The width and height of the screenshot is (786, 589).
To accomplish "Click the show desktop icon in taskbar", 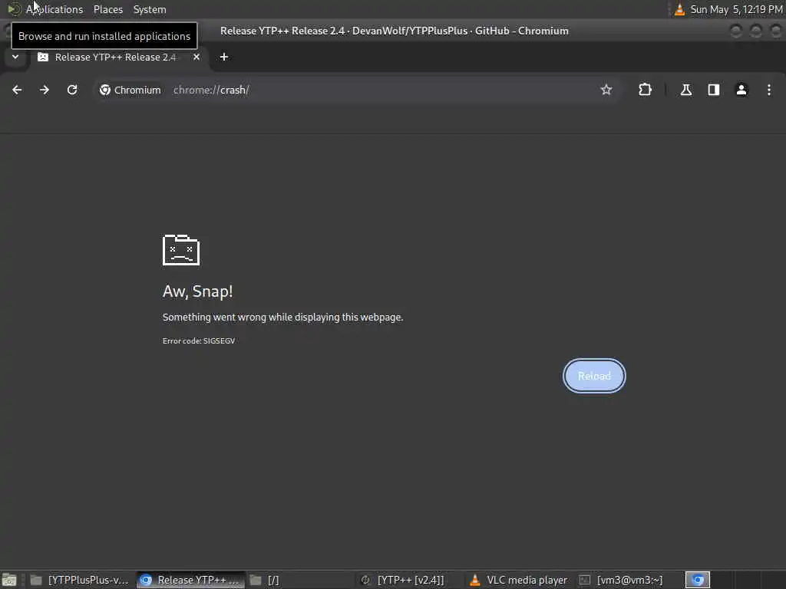I will [x=9, y=580].
